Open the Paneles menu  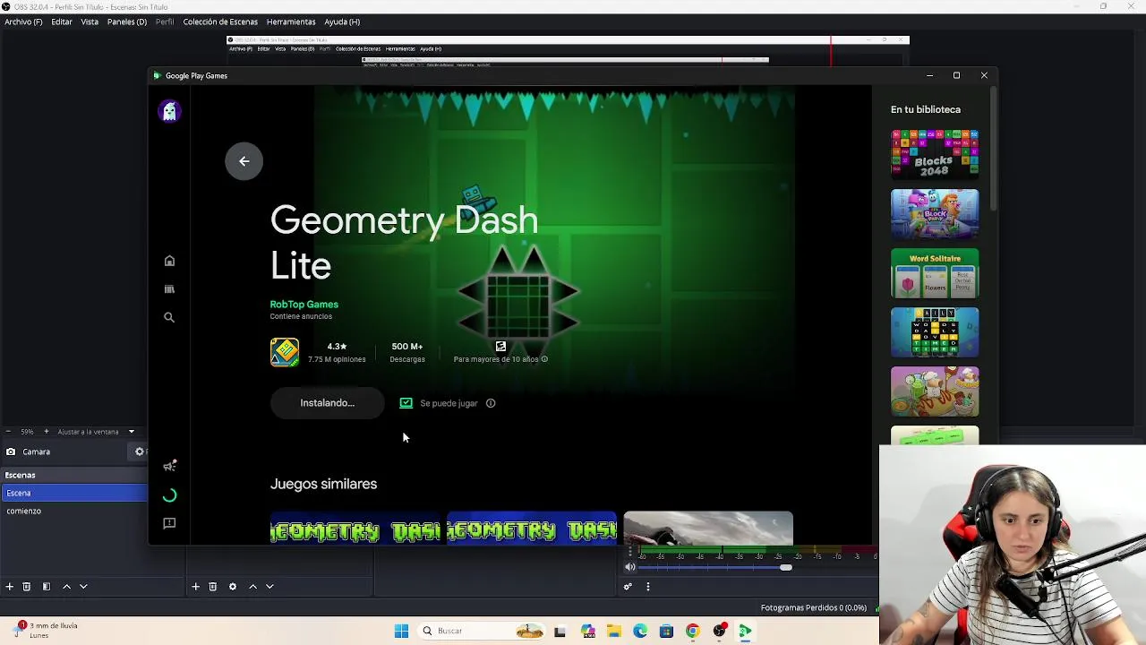pos(127,21)
